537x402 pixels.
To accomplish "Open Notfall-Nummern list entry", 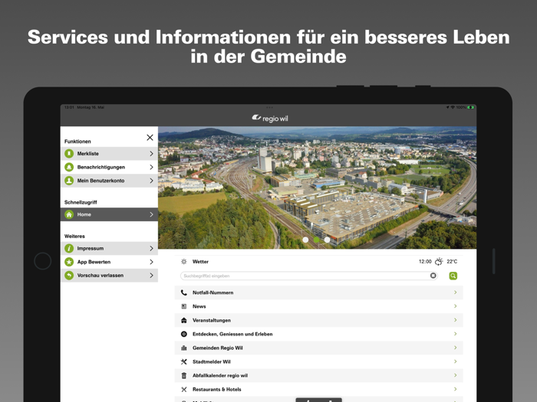I will click(x=319, y=293).
